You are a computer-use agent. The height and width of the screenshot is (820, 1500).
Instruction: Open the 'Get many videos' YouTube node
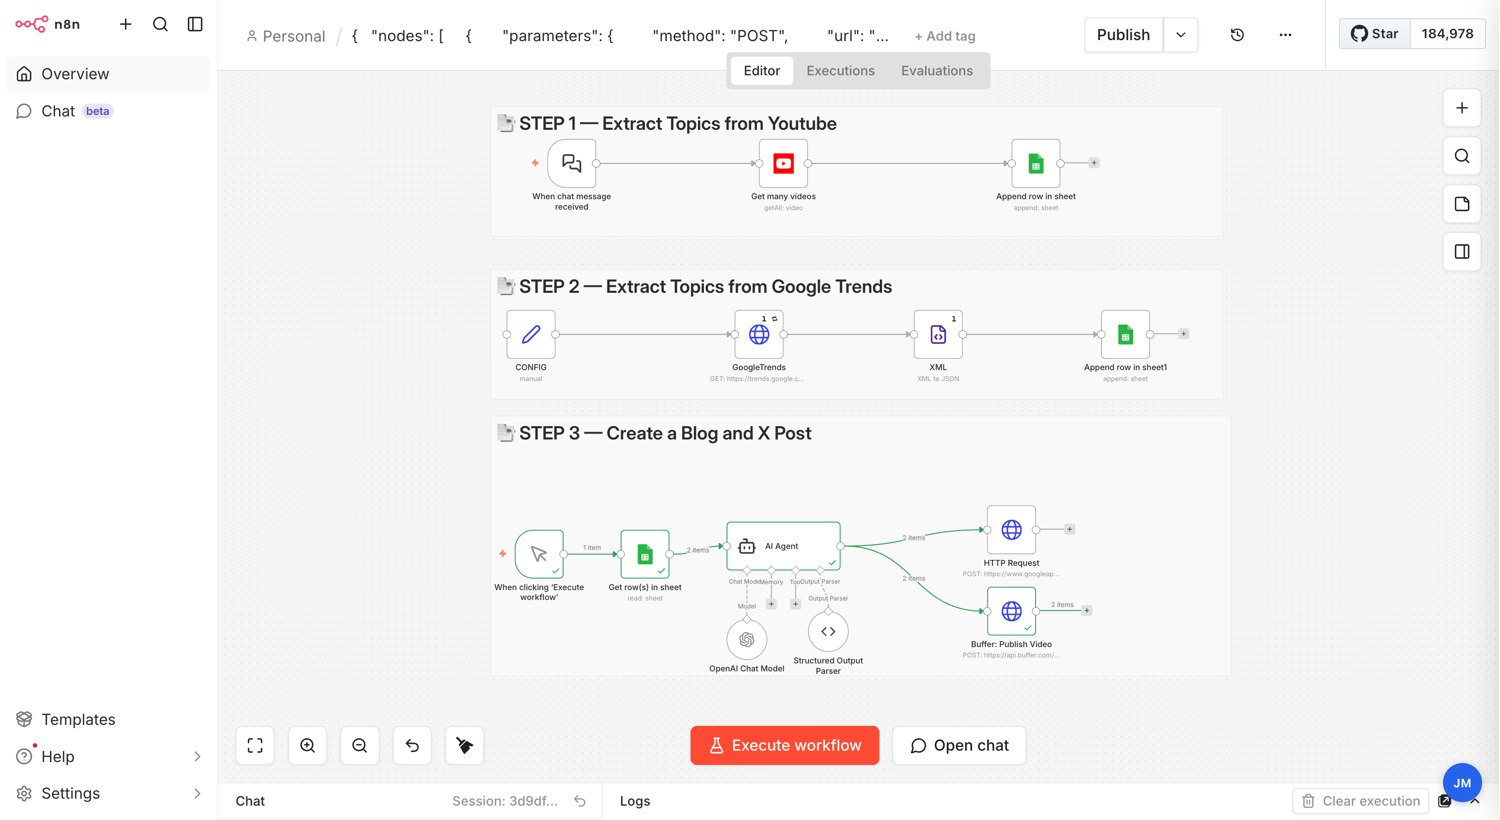tap(783, 163)
